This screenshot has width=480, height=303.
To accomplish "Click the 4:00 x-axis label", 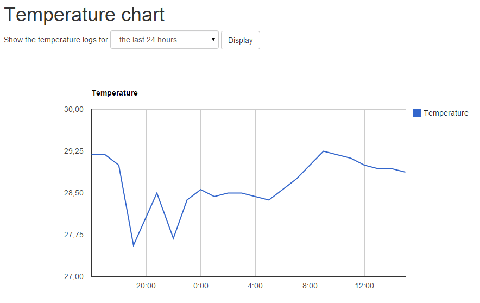I will click(x=255, y=286).
